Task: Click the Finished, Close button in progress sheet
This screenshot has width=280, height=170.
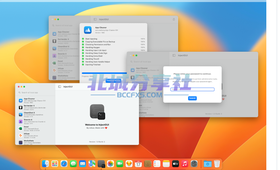Action: (x=113, y=81)
